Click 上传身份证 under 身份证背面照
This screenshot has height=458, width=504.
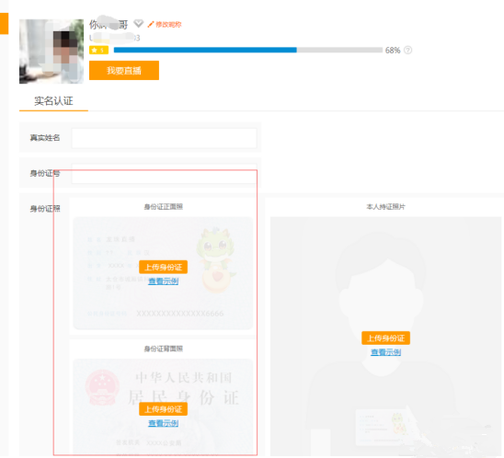pyautogui.click(x=164, y=409)
